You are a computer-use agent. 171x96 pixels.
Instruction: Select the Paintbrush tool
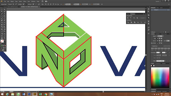click(2, 18)
